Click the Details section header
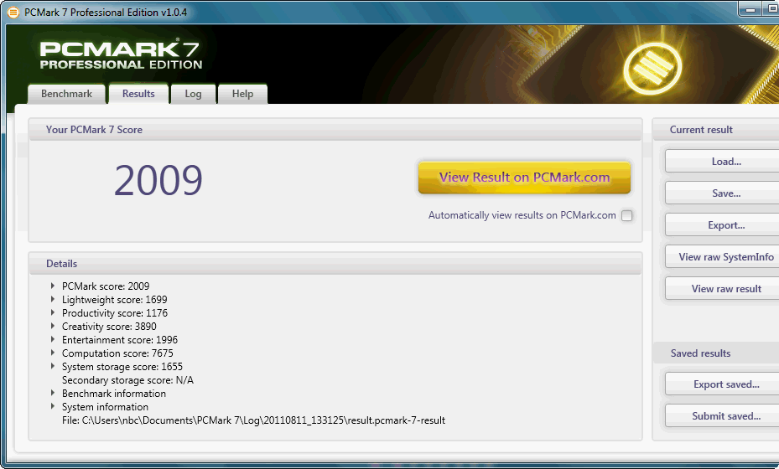Viewport: 779px width, 469px height. pos(335,264)
